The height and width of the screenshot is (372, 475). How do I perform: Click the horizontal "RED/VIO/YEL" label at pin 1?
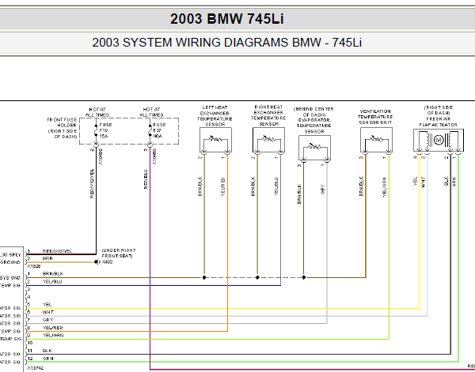(57, 251)
